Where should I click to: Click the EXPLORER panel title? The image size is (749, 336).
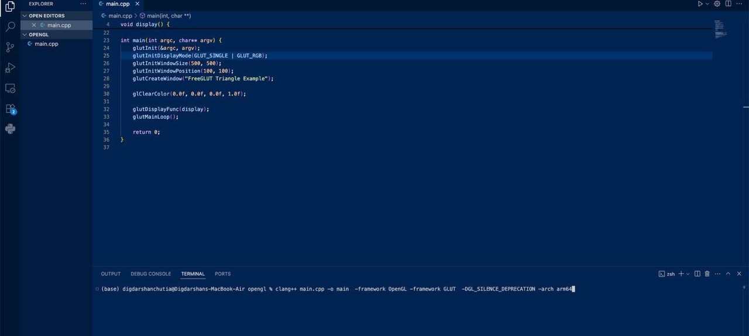pos(40,4)
